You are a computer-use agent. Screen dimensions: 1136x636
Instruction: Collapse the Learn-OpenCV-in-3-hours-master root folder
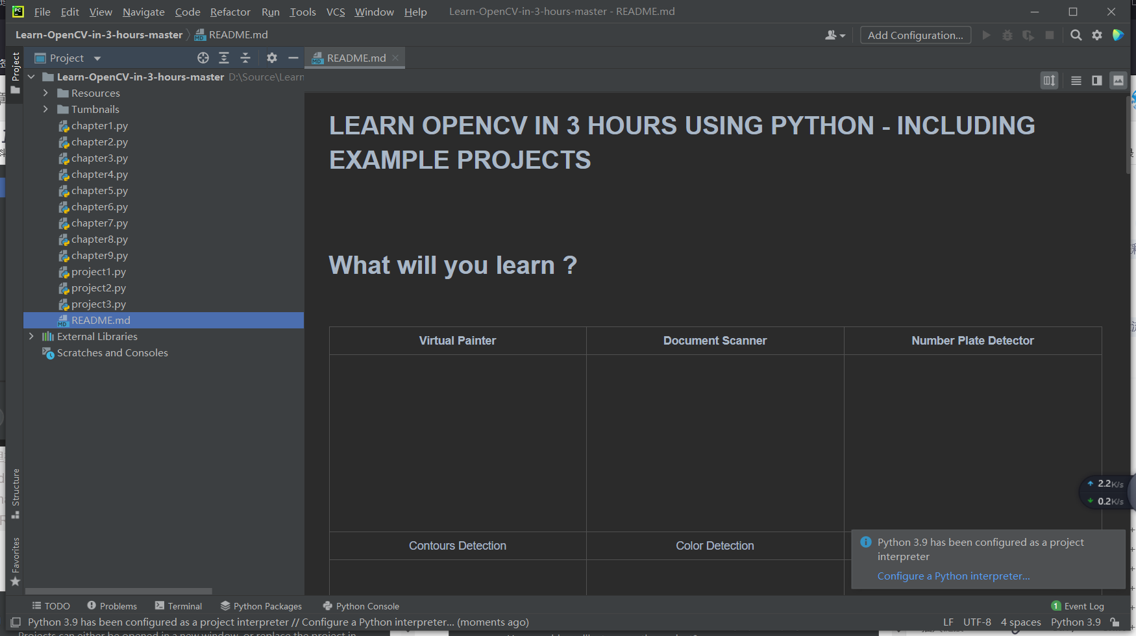pos(31,77)
